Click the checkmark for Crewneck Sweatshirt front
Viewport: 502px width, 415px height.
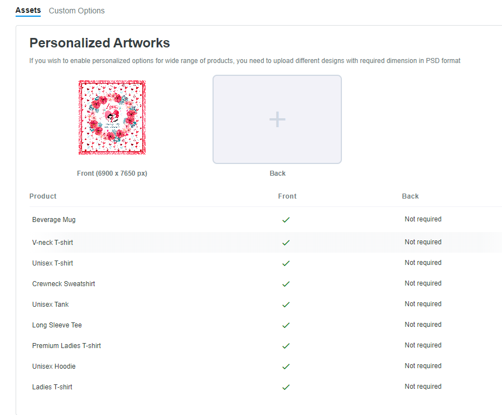(x=286, y=284)
